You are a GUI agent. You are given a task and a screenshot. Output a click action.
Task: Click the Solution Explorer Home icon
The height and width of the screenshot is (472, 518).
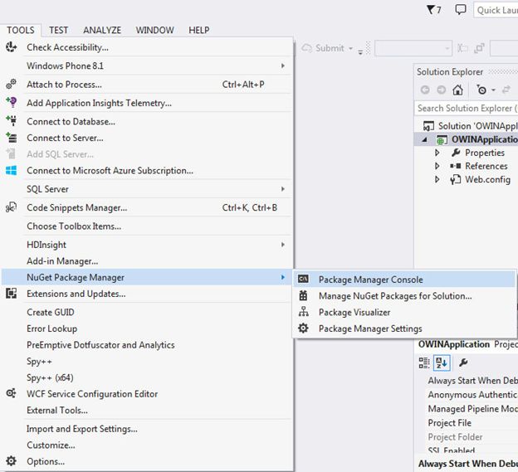[457, 90]
